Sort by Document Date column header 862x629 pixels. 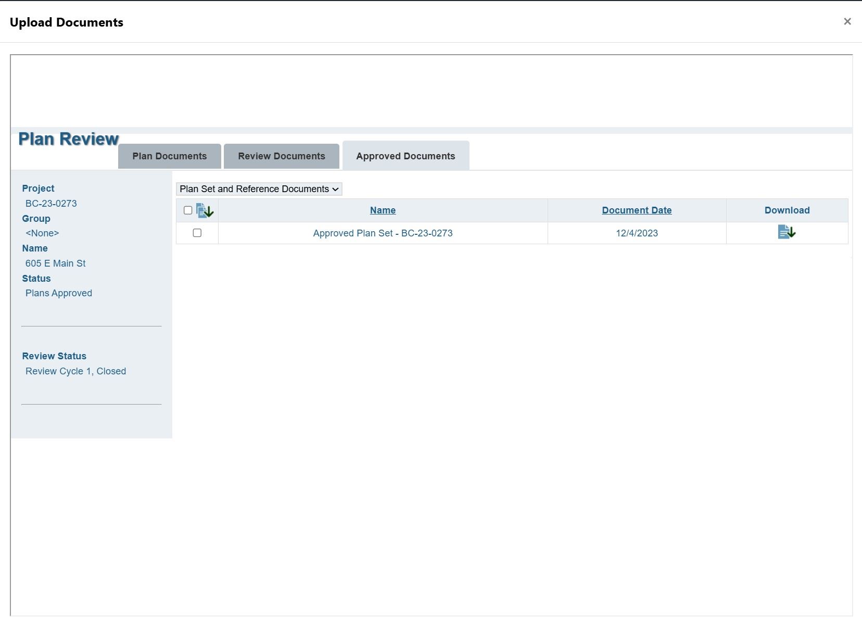click(x=637, y=210)
